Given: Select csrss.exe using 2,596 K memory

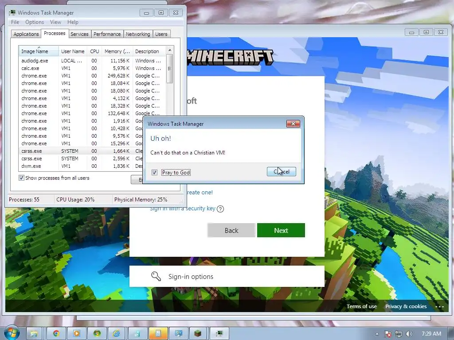Looking at the screenshot, I should [81, 158].
